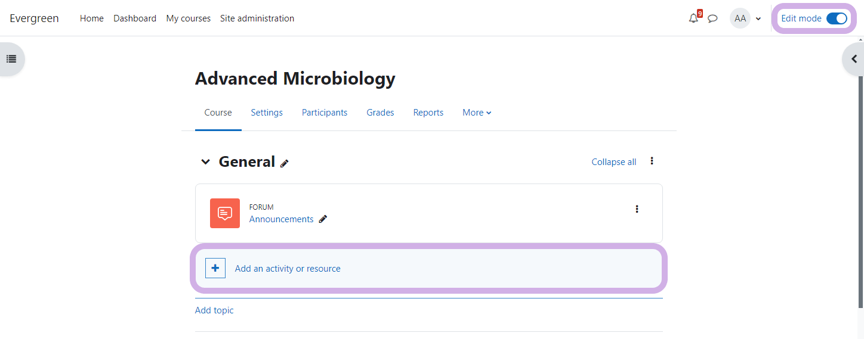Viewport: 864px width, 339px height.
Task: Click the pencil icon beside General
Action: tap(285, 163)
